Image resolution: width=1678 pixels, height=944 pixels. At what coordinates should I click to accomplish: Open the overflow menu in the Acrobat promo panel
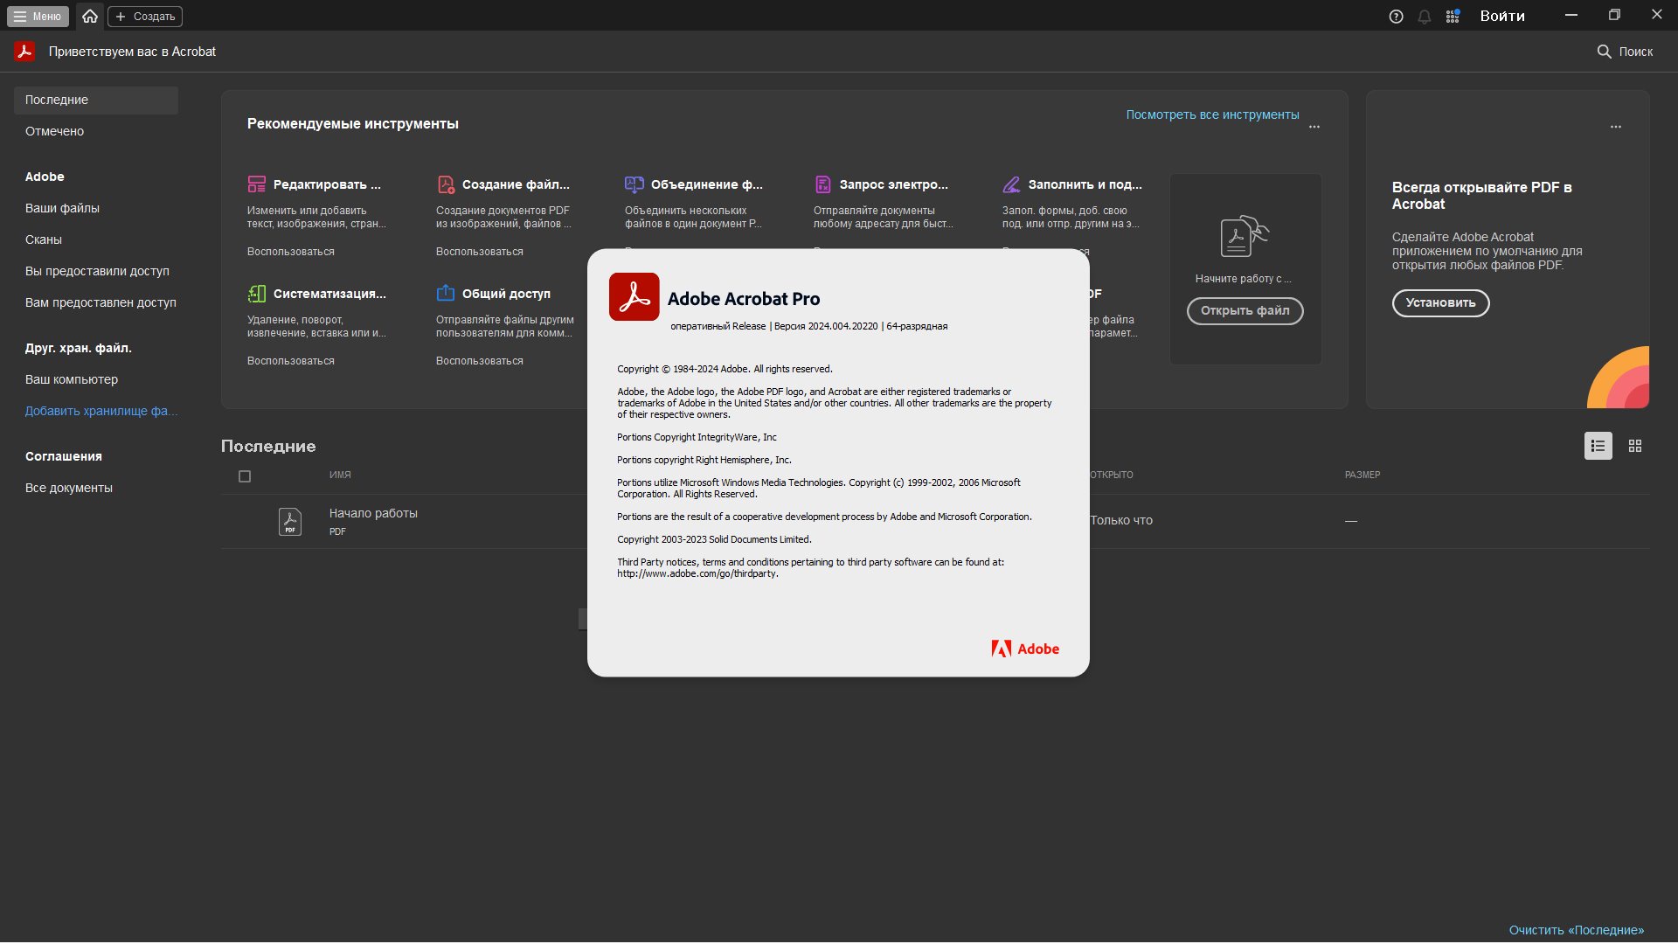coord(1616,126)
